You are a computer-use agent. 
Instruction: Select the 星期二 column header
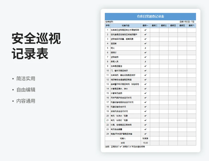[x=154, y=25]
